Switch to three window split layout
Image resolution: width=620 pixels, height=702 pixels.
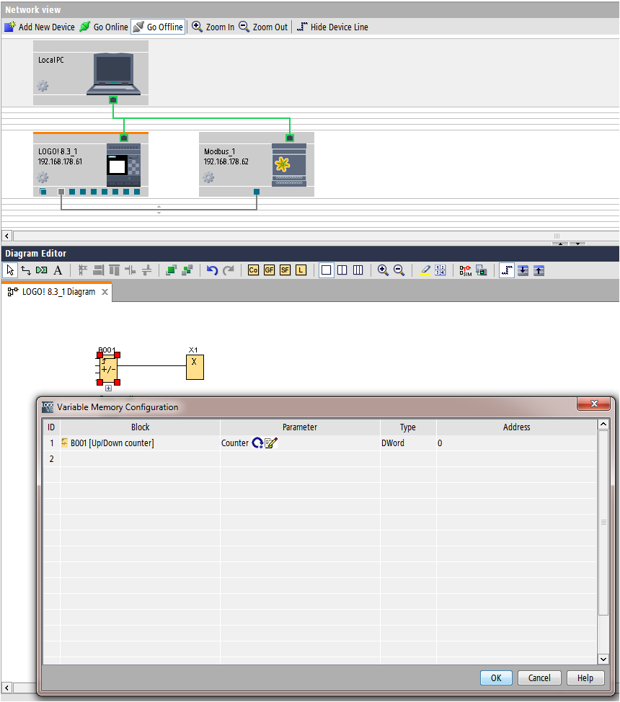click(358, 270)
